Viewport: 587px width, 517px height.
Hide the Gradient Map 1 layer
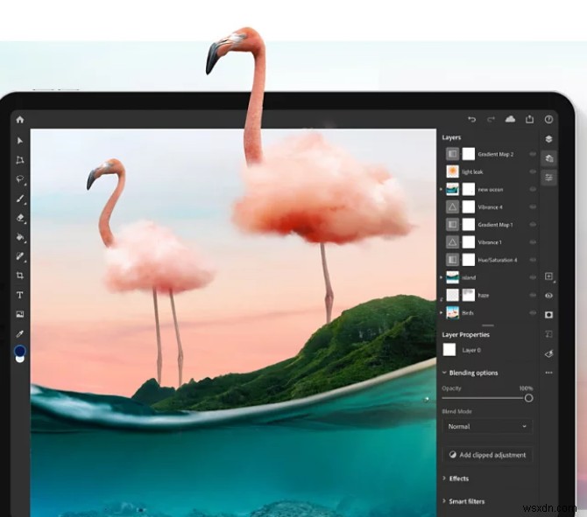tap(533, 224)
